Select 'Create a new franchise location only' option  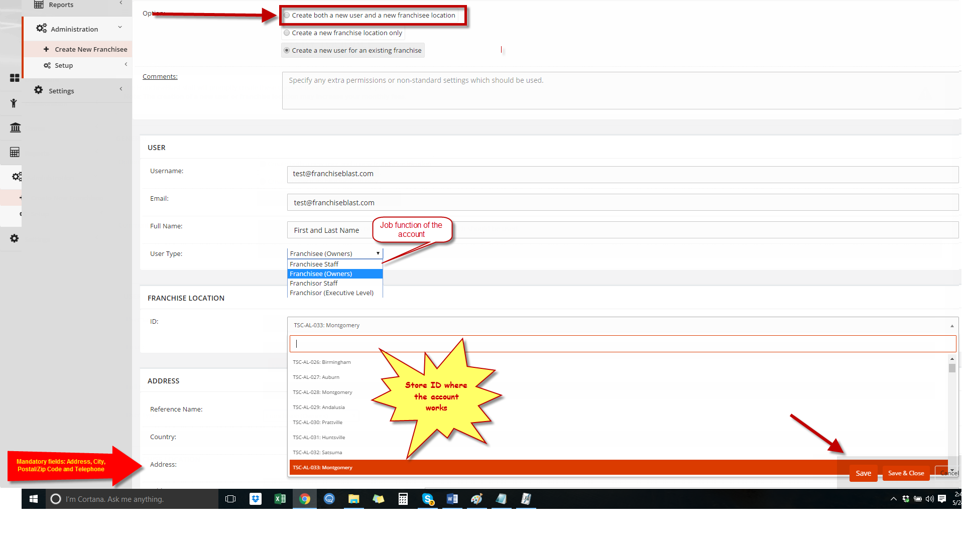pyautogui.click(x=287, y=33)
